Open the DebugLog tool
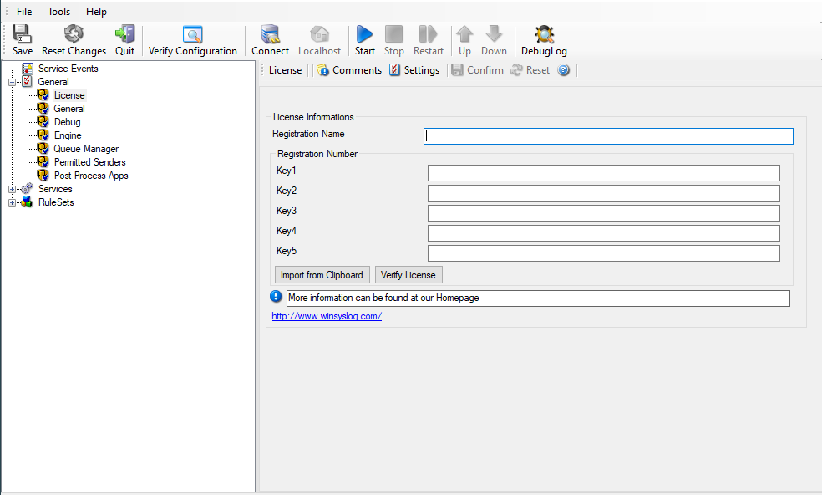Image resolution: width=822 pixels, height=495 pixels. tap(544, 34)
